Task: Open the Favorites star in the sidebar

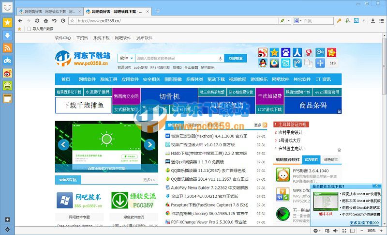Action: (x=7, y=23)
